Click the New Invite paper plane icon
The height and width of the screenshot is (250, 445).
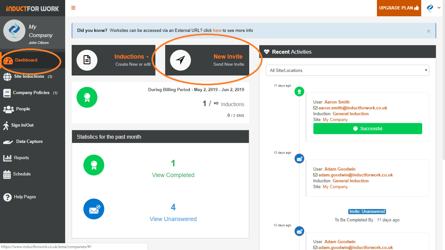coord(180,60)
